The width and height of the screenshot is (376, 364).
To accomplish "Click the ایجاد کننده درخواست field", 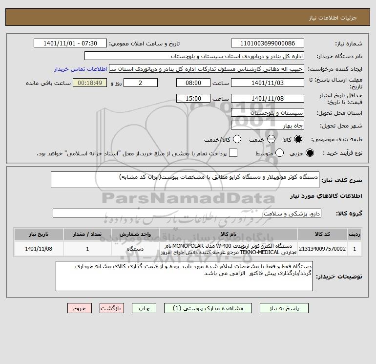I will coord(207,68).
